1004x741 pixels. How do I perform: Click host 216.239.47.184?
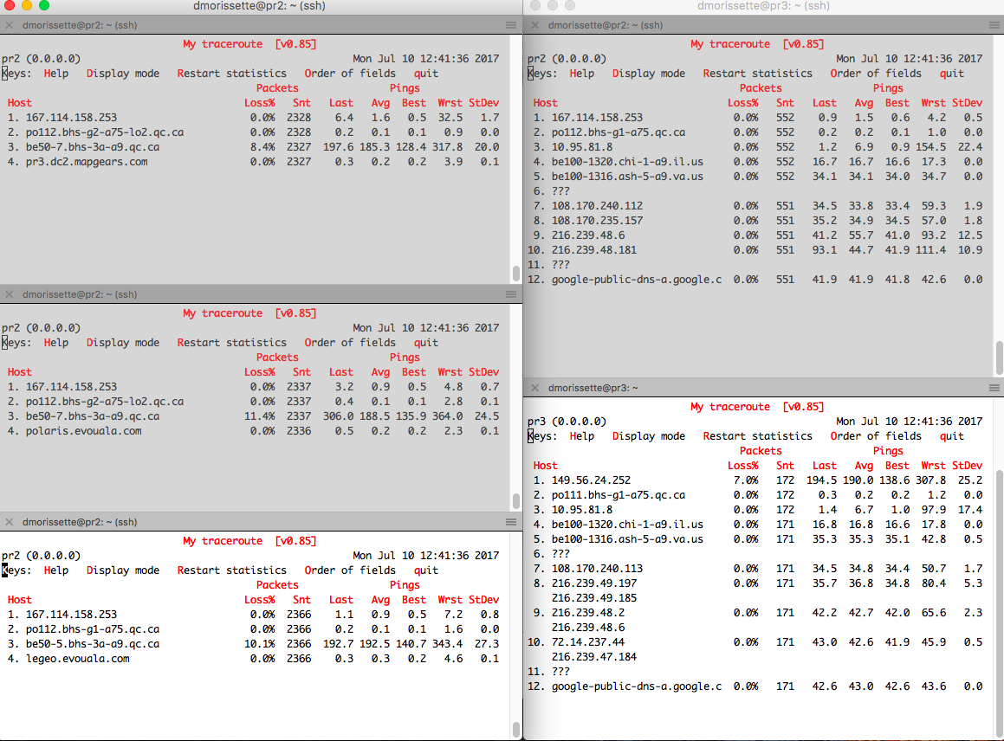click(594, 657)
